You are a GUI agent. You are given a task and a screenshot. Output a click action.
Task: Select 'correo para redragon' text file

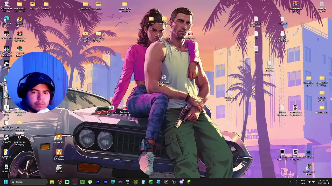click(x=295, y=155)
